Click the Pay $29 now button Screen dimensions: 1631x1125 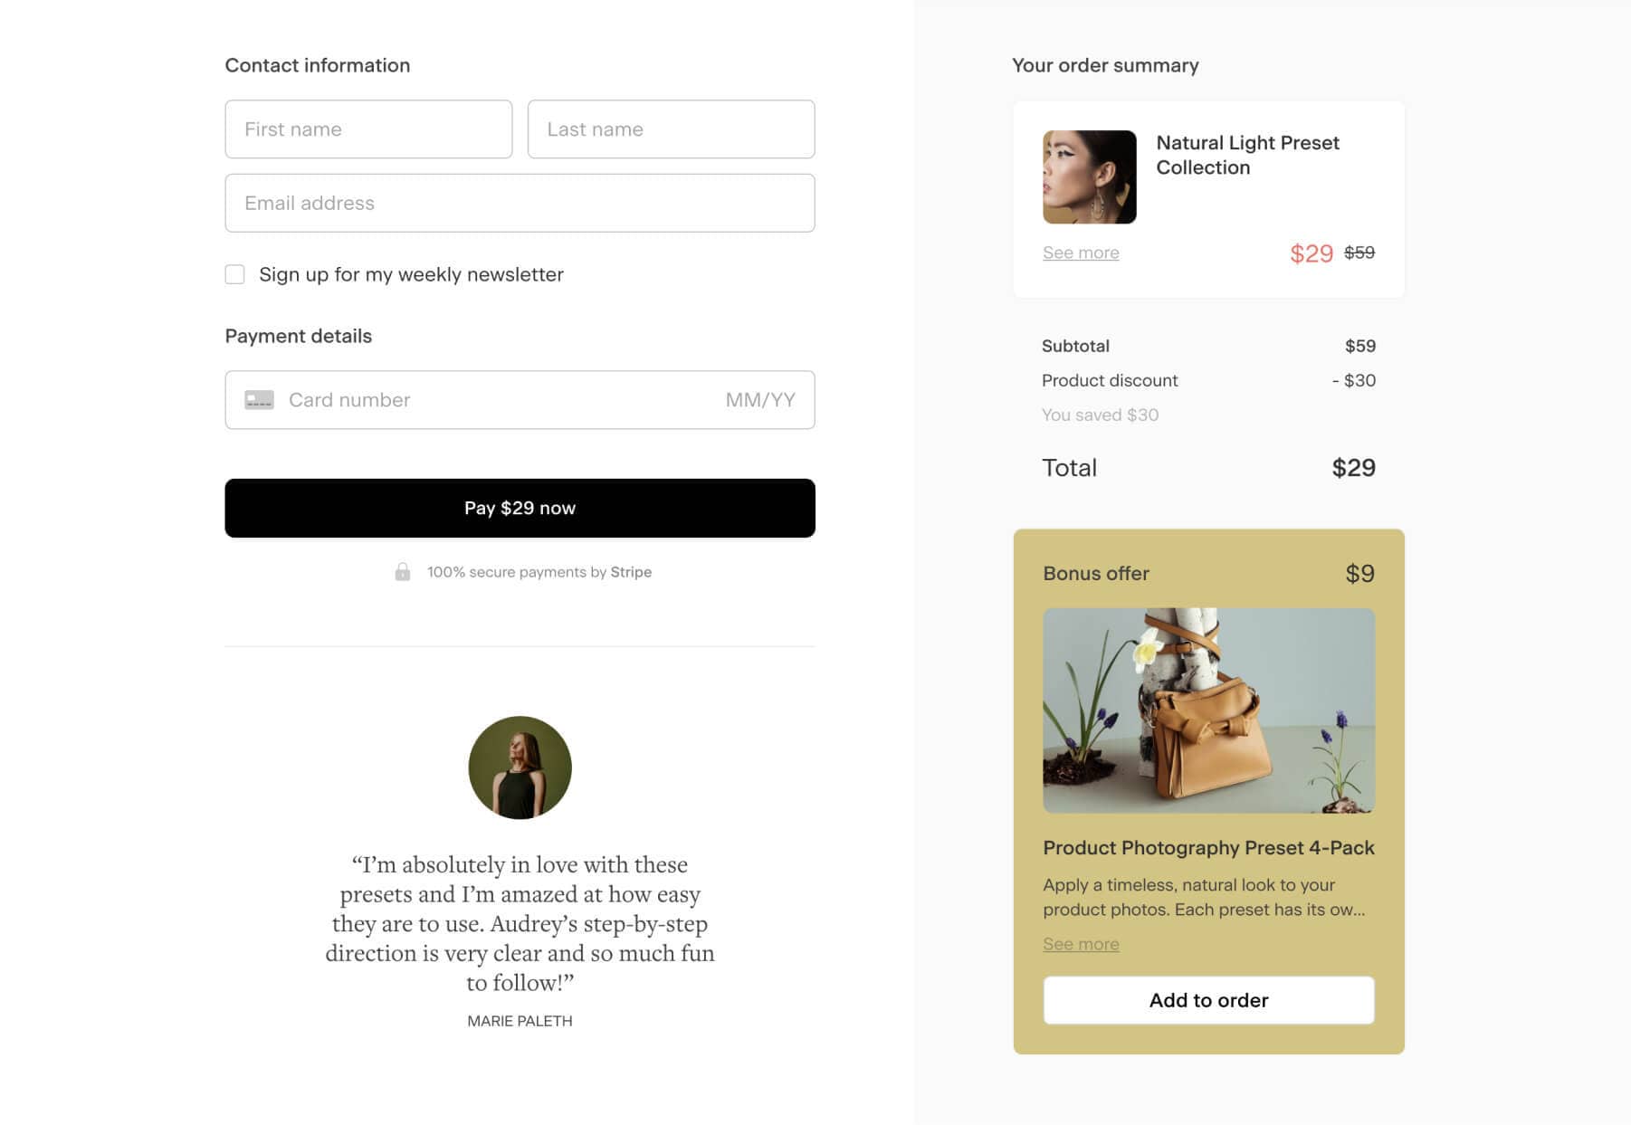(x=519, y=508)
